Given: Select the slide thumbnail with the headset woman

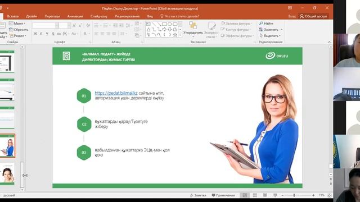Looking at the screenshot, I should tap(7, 173).
